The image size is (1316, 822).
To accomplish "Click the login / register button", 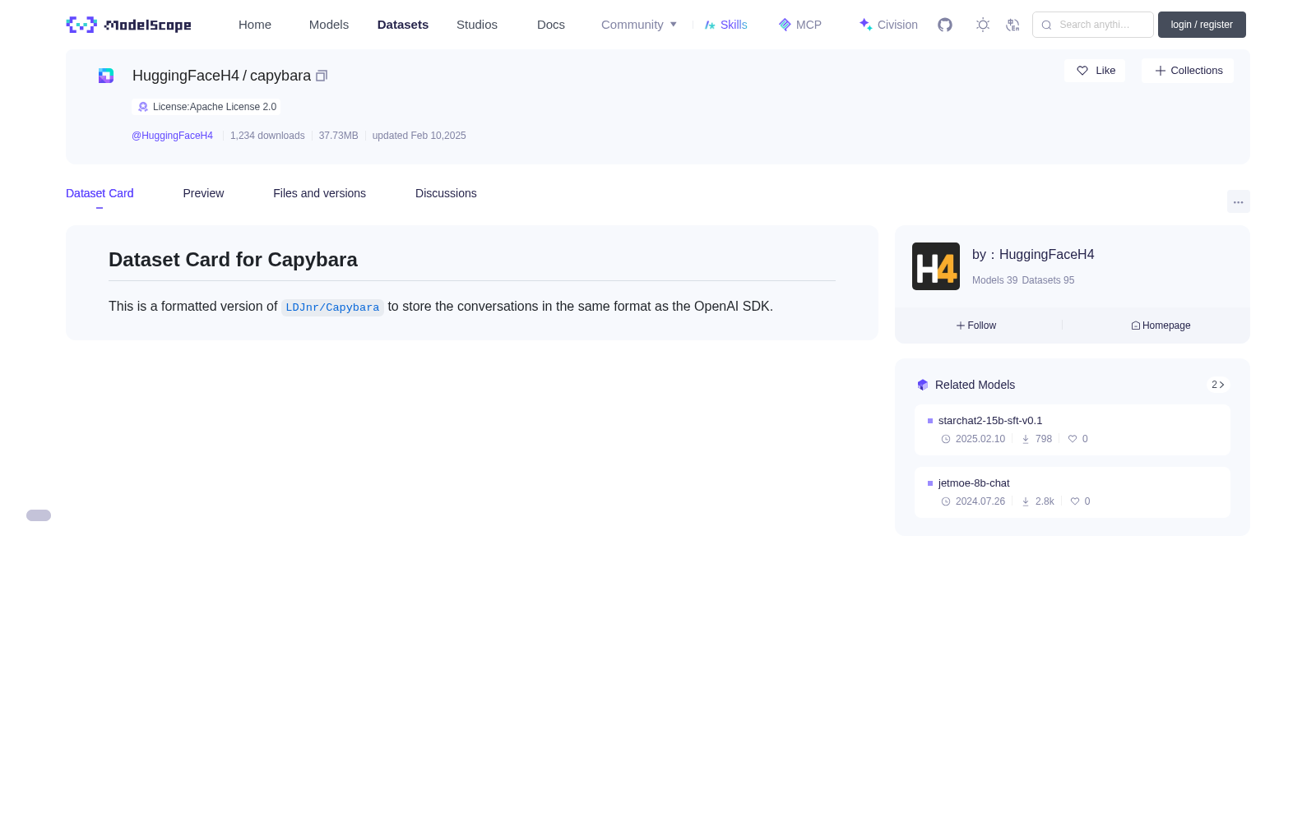I will tap(1202, 25).
